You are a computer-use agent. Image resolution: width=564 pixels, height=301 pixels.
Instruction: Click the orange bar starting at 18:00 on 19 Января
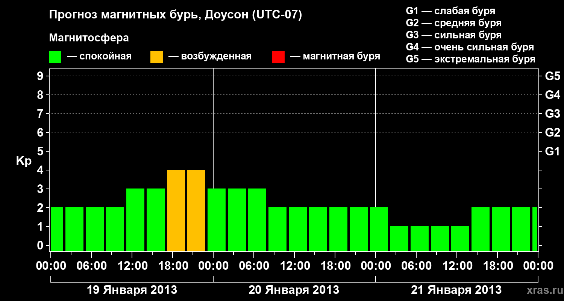point(176,210)
